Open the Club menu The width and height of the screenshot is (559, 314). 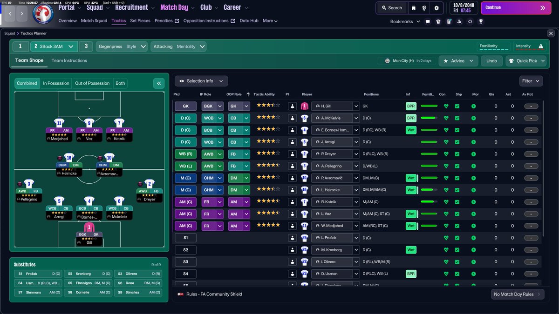click(x=209, y=7)
